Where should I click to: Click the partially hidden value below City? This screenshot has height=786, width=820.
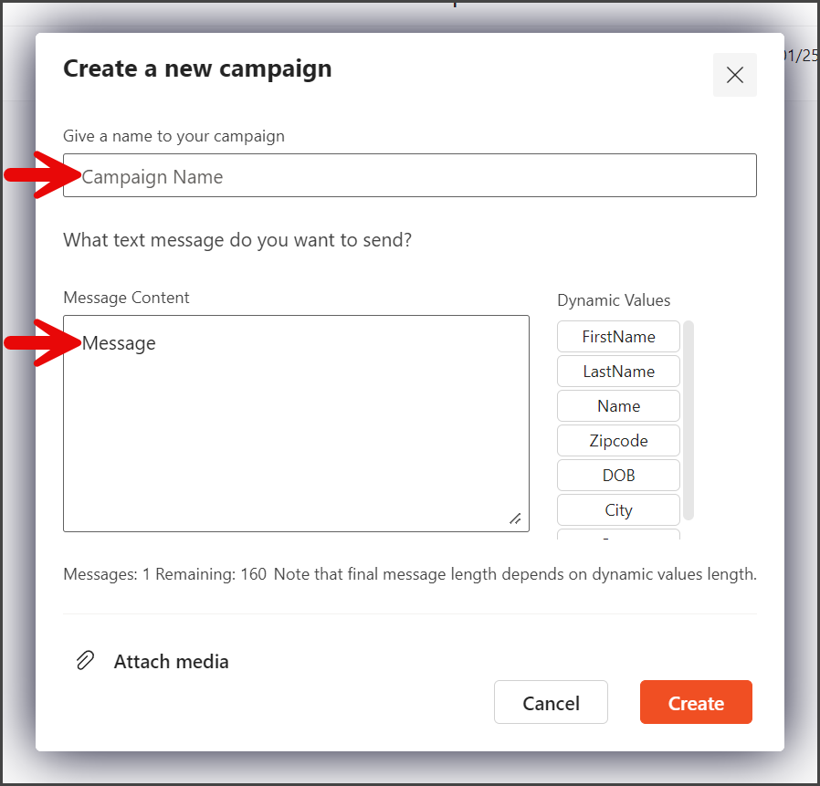click(x=618, y=534)
